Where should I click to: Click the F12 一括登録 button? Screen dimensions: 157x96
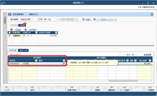(150, 89)
